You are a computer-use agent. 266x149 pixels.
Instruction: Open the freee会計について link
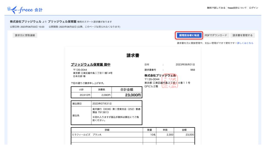click(x=237, y=8)
